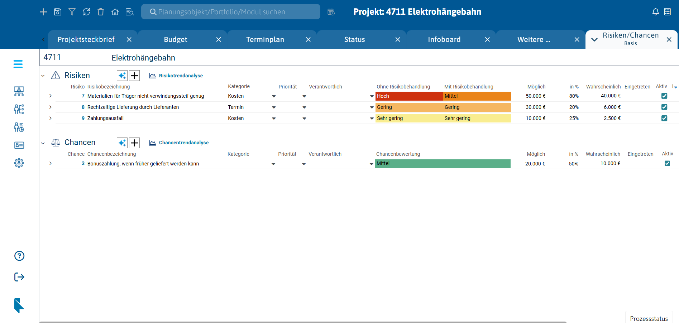Switch to the Budget tab
The image size is (679, 323).
click(176, 39)
